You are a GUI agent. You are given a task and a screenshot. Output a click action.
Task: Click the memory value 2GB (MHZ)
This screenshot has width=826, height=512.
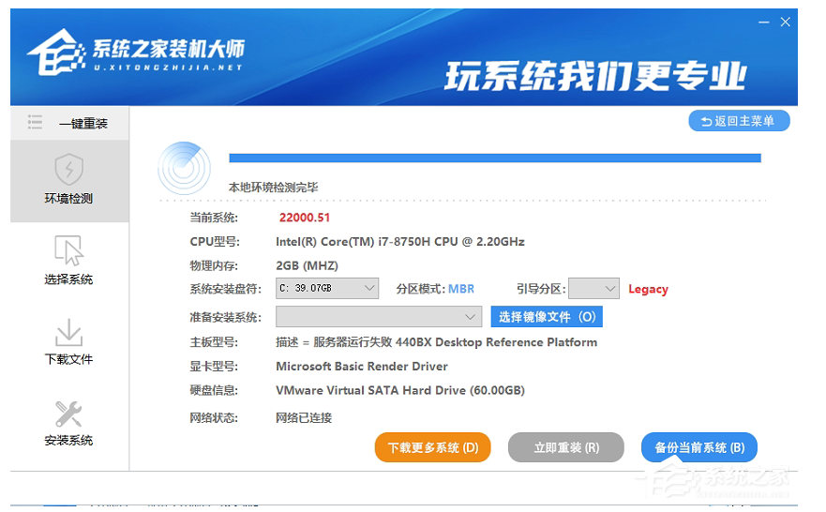pos(308,265)
